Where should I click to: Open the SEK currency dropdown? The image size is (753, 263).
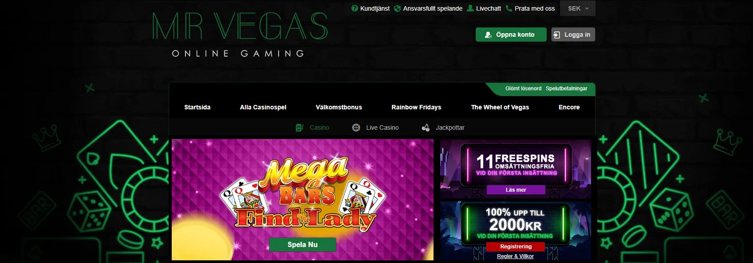click(x=578, y=8)
